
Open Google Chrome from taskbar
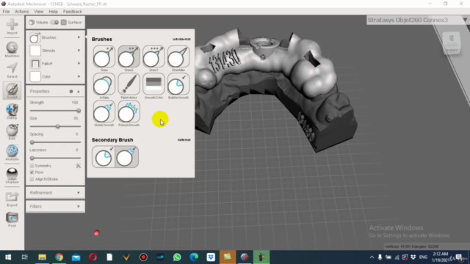click(x=59, y=257)
